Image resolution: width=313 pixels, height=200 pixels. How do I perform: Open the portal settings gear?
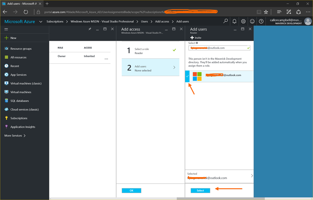pyautogui.click(x=243, y=21)
